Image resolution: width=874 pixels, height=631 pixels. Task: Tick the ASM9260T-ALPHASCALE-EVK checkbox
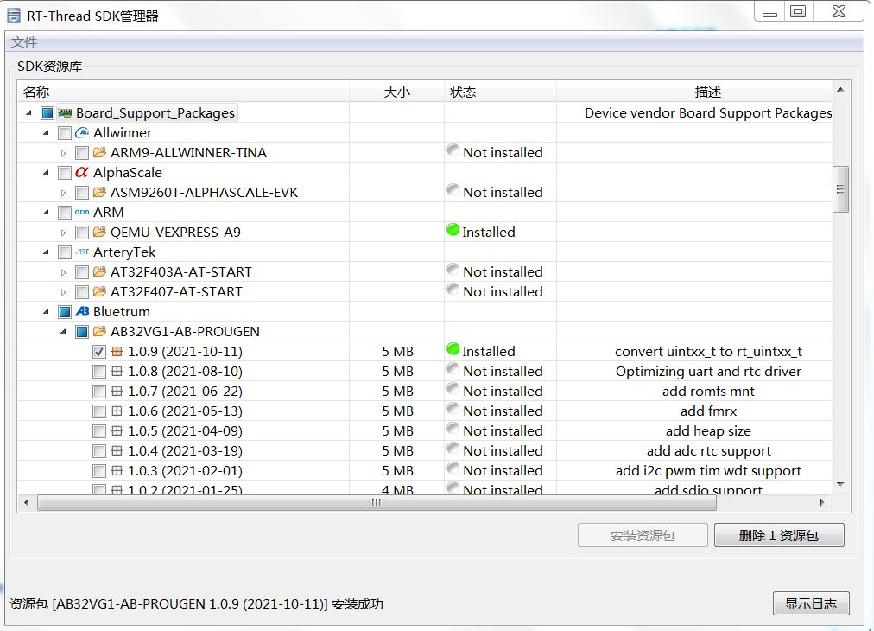[x=82, y=193]
